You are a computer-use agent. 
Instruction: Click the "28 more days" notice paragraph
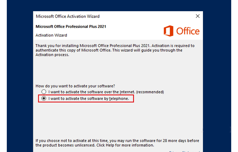coord(117,143)
